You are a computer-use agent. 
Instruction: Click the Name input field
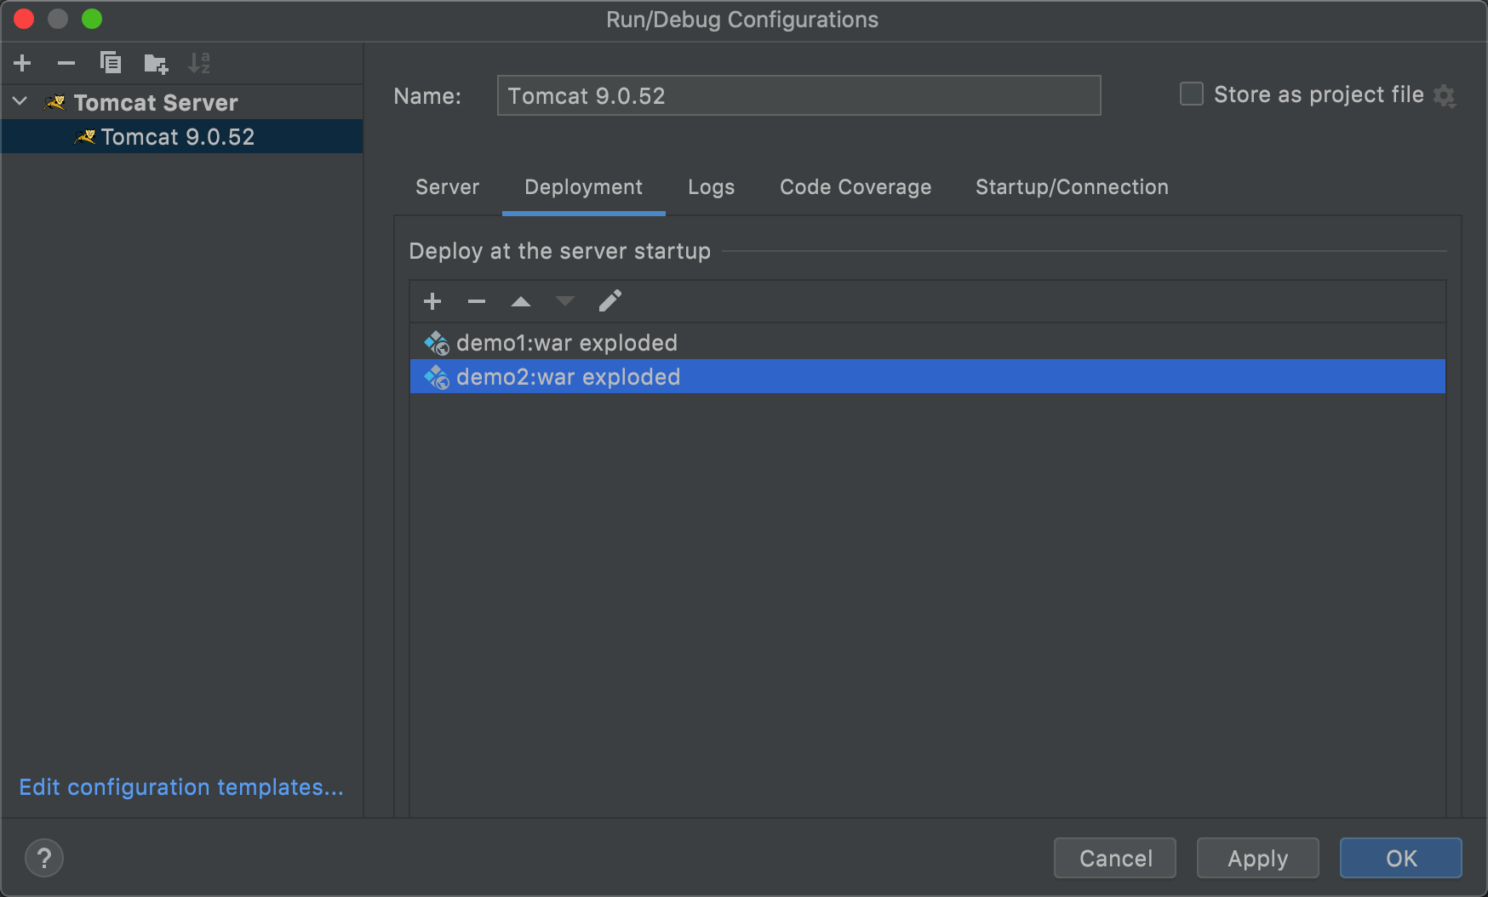(798, 95)
